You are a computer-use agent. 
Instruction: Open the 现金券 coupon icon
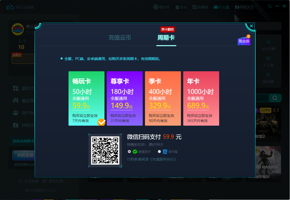(244, 41)
